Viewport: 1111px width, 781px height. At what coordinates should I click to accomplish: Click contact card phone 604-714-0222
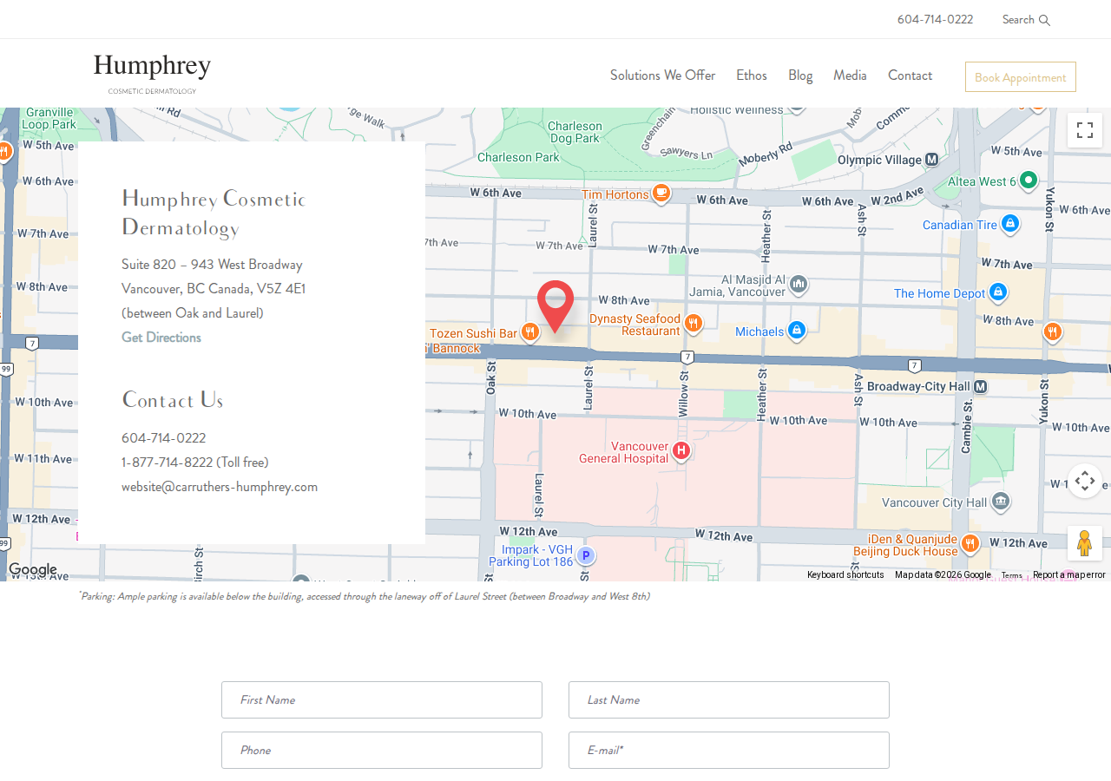[x=163, y=438]
